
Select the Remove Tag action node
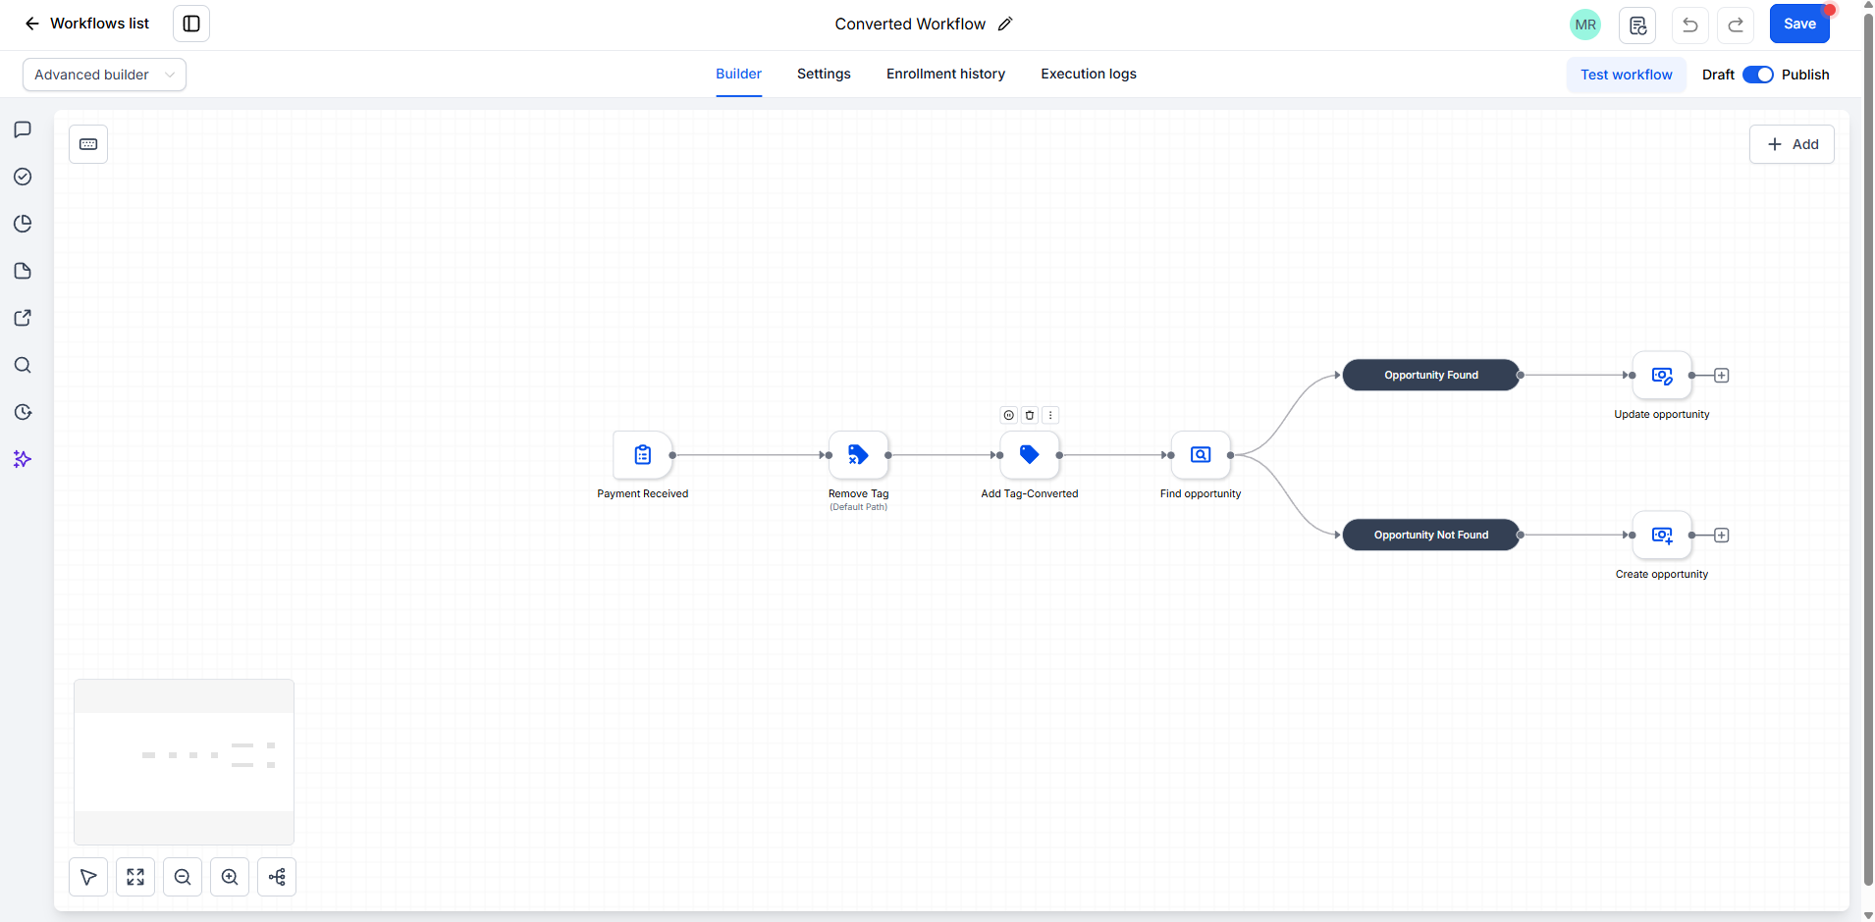click(859, 455)
